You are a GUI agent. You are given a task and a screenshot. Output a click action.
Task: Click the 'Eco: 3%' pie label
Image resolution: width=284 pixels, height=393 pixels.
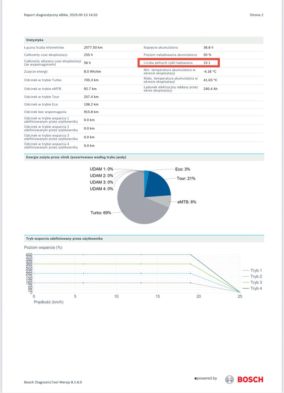coord(183,169)
